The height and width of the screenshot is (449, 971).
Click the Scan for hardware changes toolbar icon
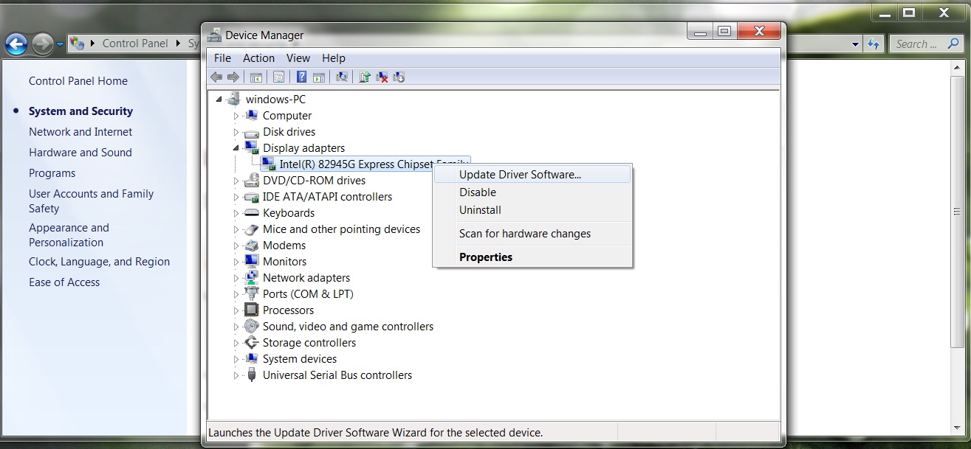pyautogui.click(x=342, y=76)
